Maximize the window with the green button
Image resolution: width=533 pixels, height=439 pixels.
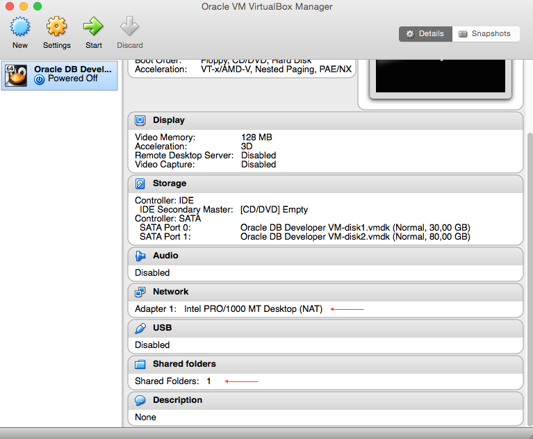click(38, 6)
